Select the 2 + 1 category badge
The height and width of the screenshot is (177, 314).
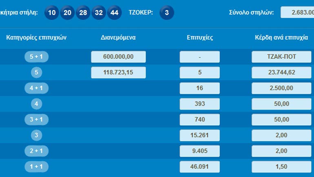coord(36,151)
